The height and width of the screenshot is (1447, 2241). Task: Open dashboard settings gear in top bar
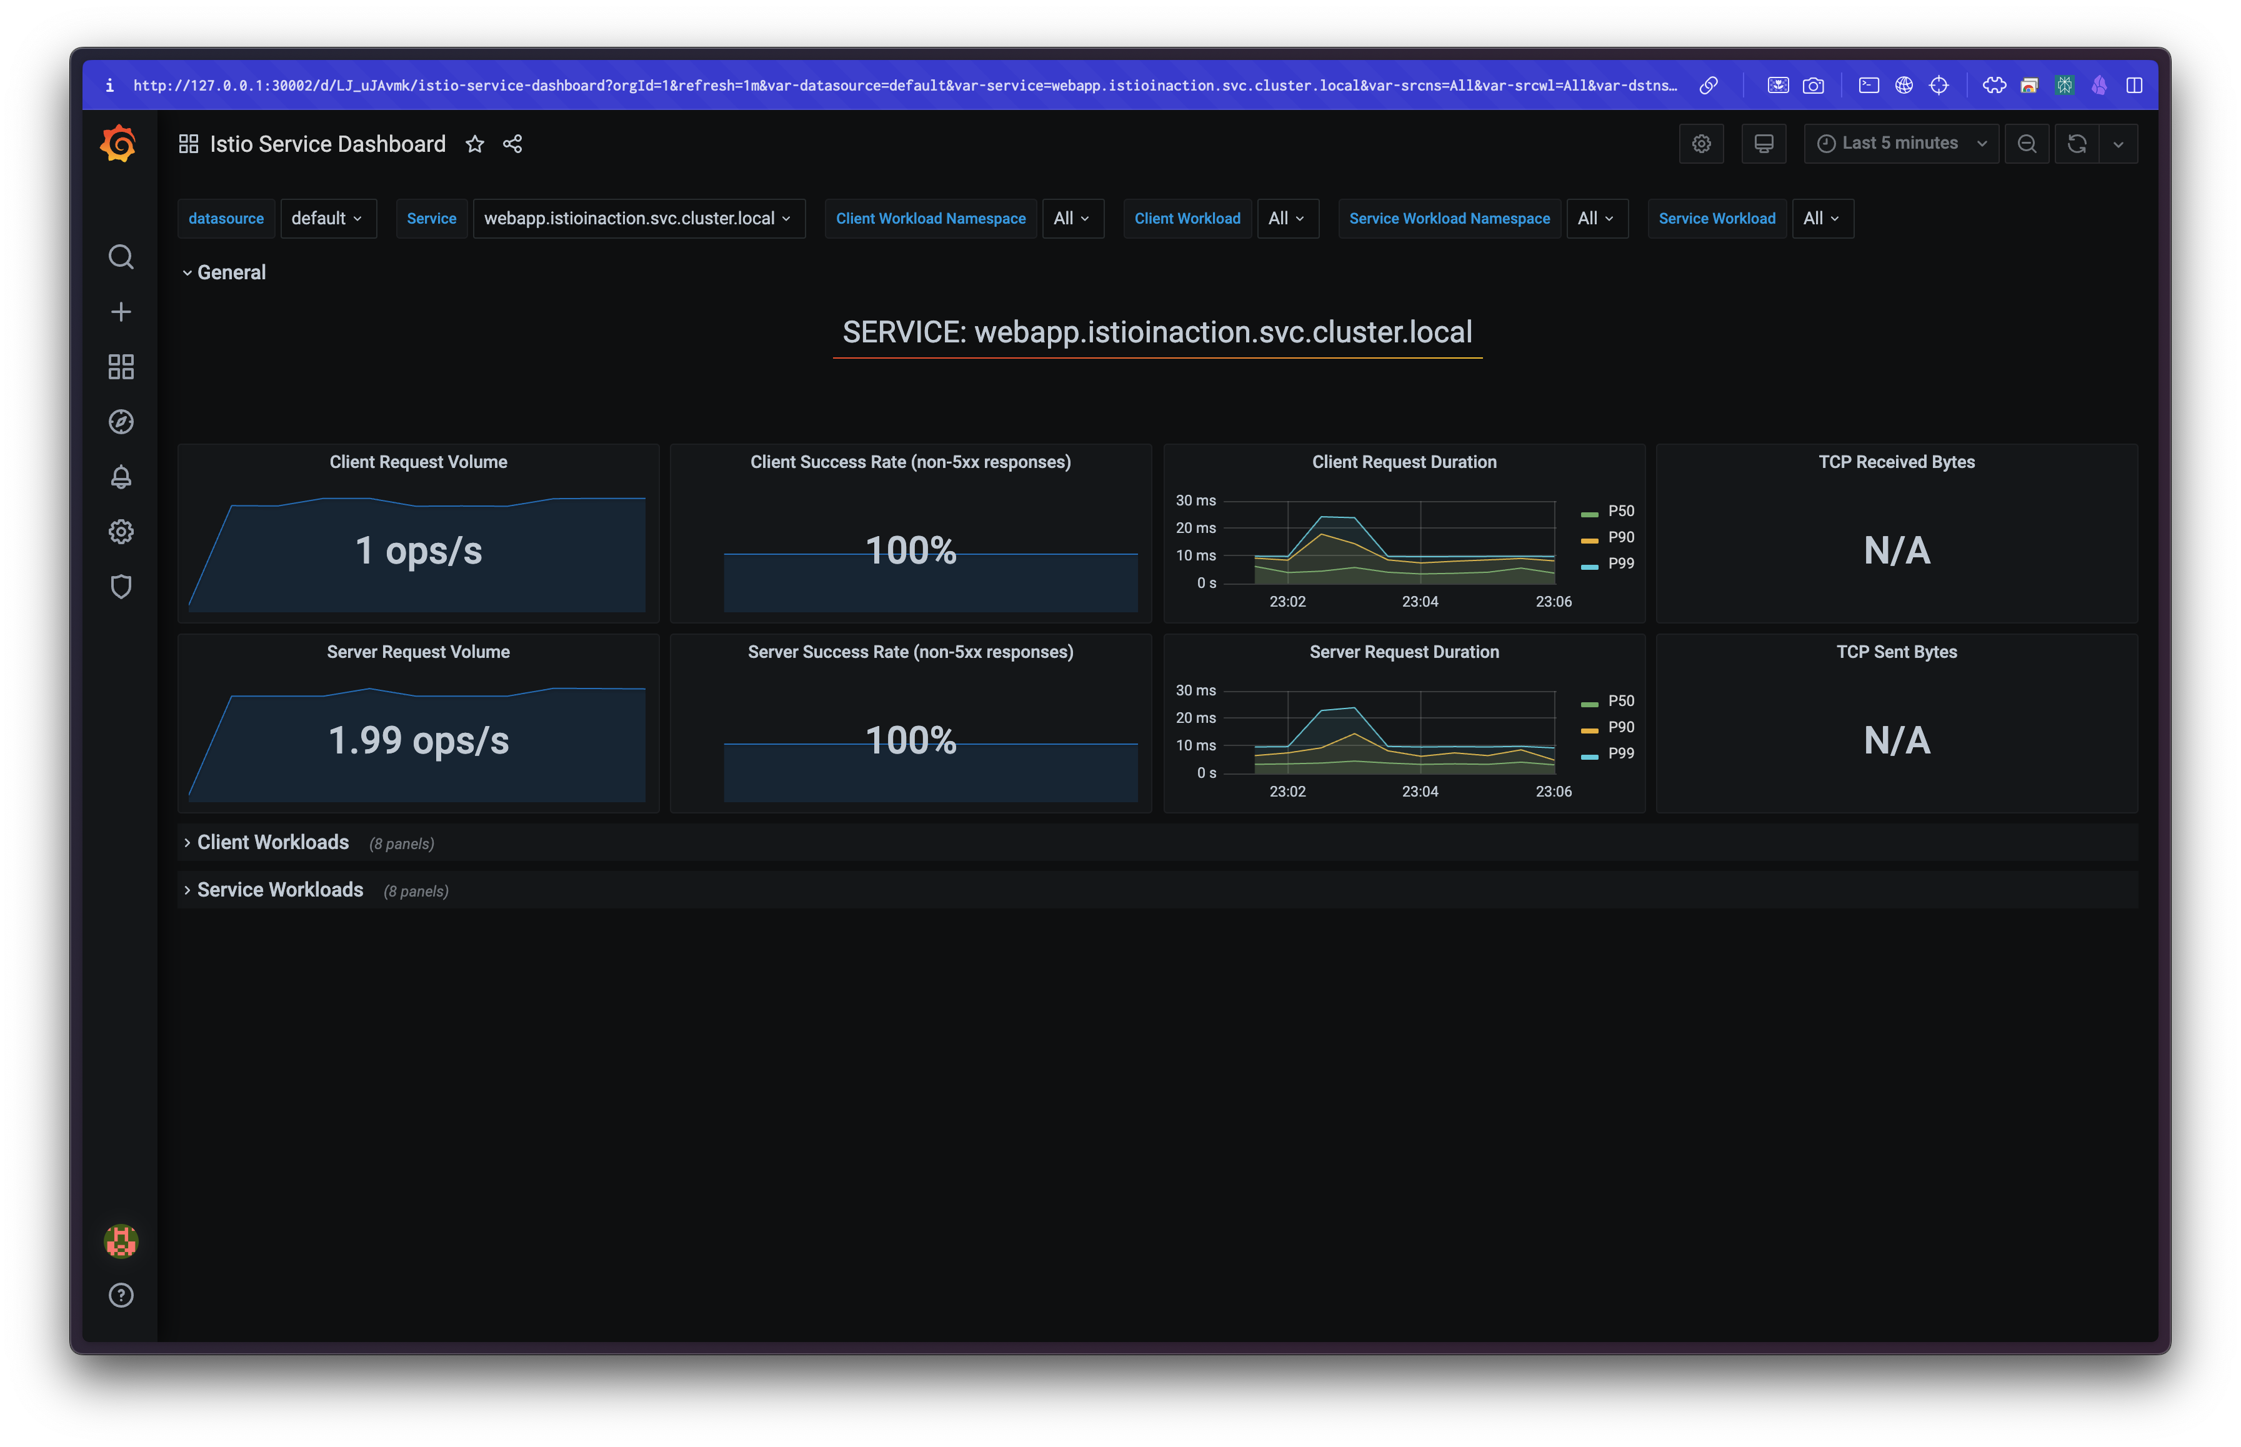[1700, 144]
